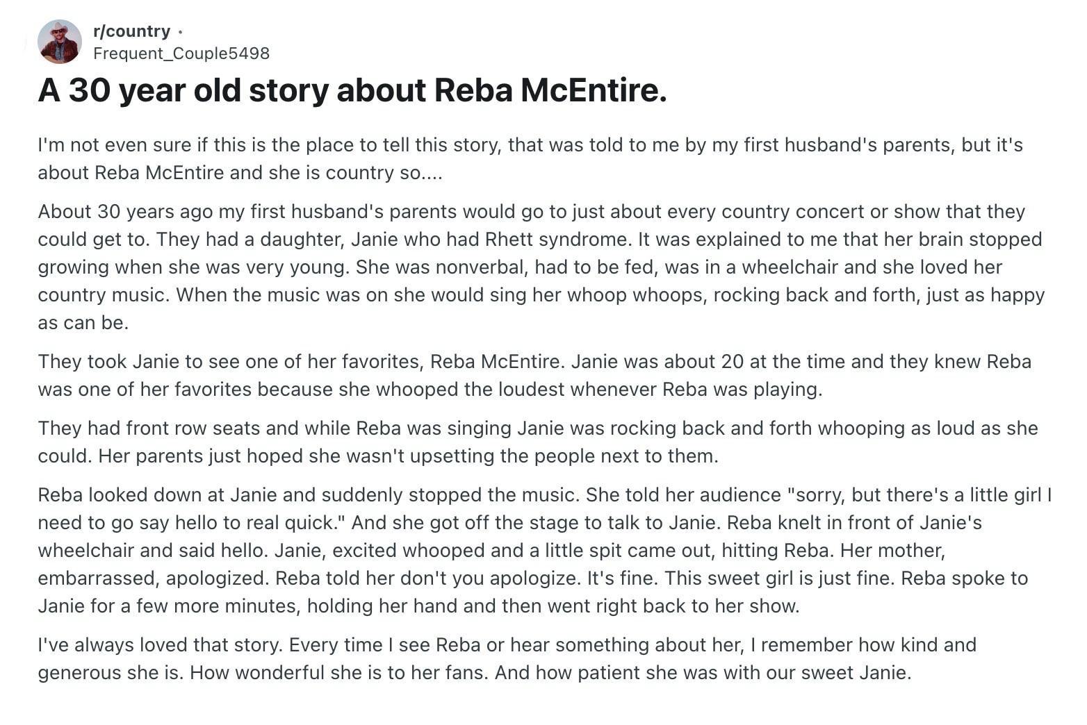Click the paragraph starting "Reba looked down at Janie"
Image resolution: width=1087 pixels, height=725 pixels.
coord(543,550)
